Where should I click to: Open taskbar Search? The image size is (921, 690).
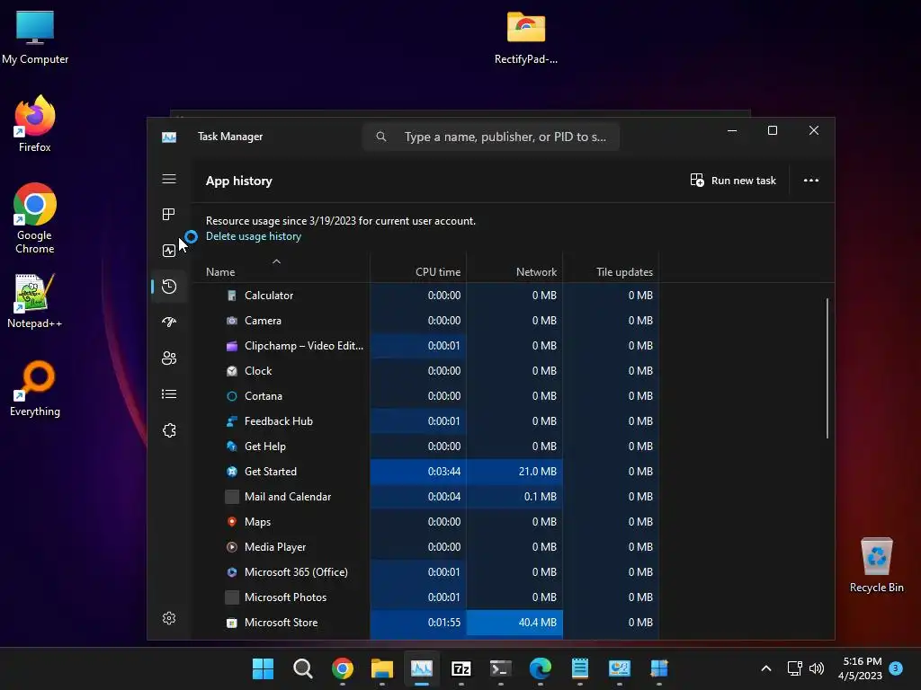pos(302,668)
